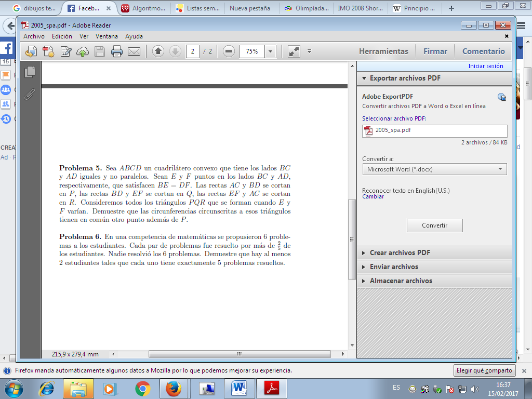This screenshot has width=532, height=399.
Task: Click the cloud upload icon in toolbar
Action: pyautogui.click(x=83, y=51)
